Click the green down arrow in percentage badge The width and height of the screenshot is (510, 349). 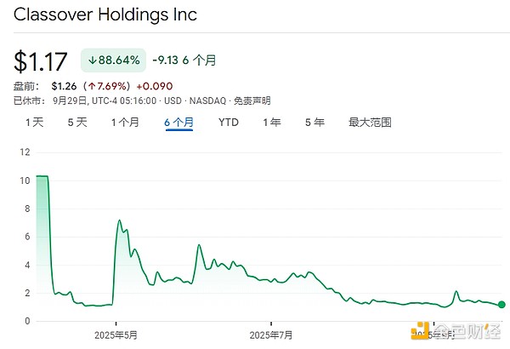[x=92, y=60]
